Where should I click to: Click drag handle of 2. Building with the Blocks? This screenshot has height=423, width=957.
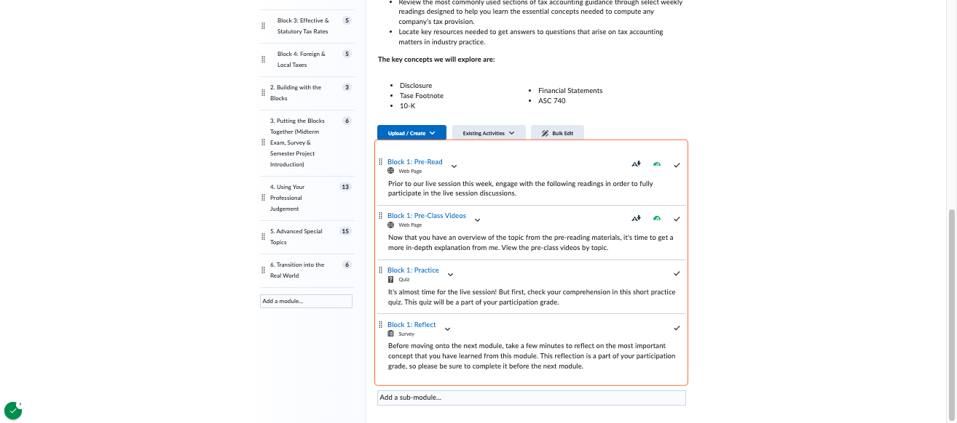[x=263, y=93]
